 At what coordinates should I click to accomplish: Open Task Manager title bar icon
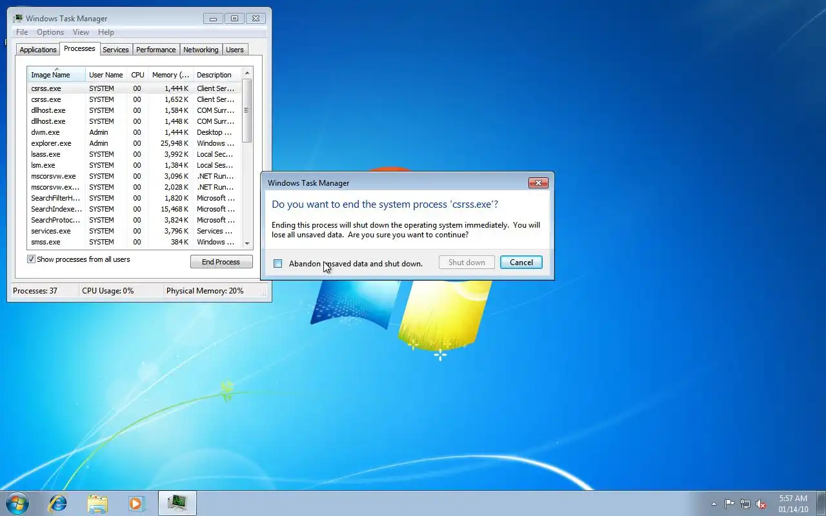click(18, 18)
